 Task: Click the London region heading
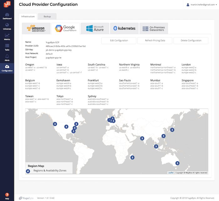[x=186, y=64]
